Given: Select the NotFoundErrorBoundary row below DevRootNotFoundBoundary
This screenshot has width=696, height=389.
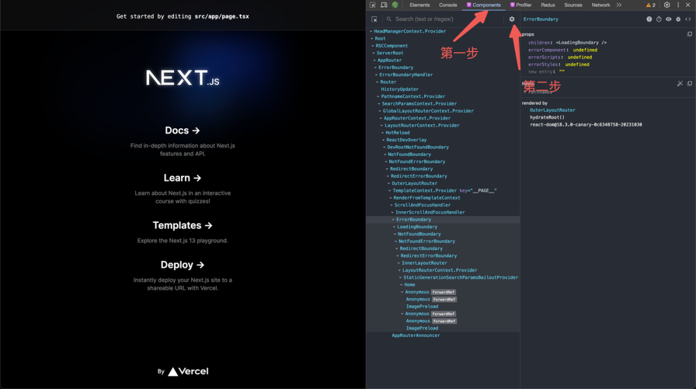Looking at the screenshot, I should point(443,162).
